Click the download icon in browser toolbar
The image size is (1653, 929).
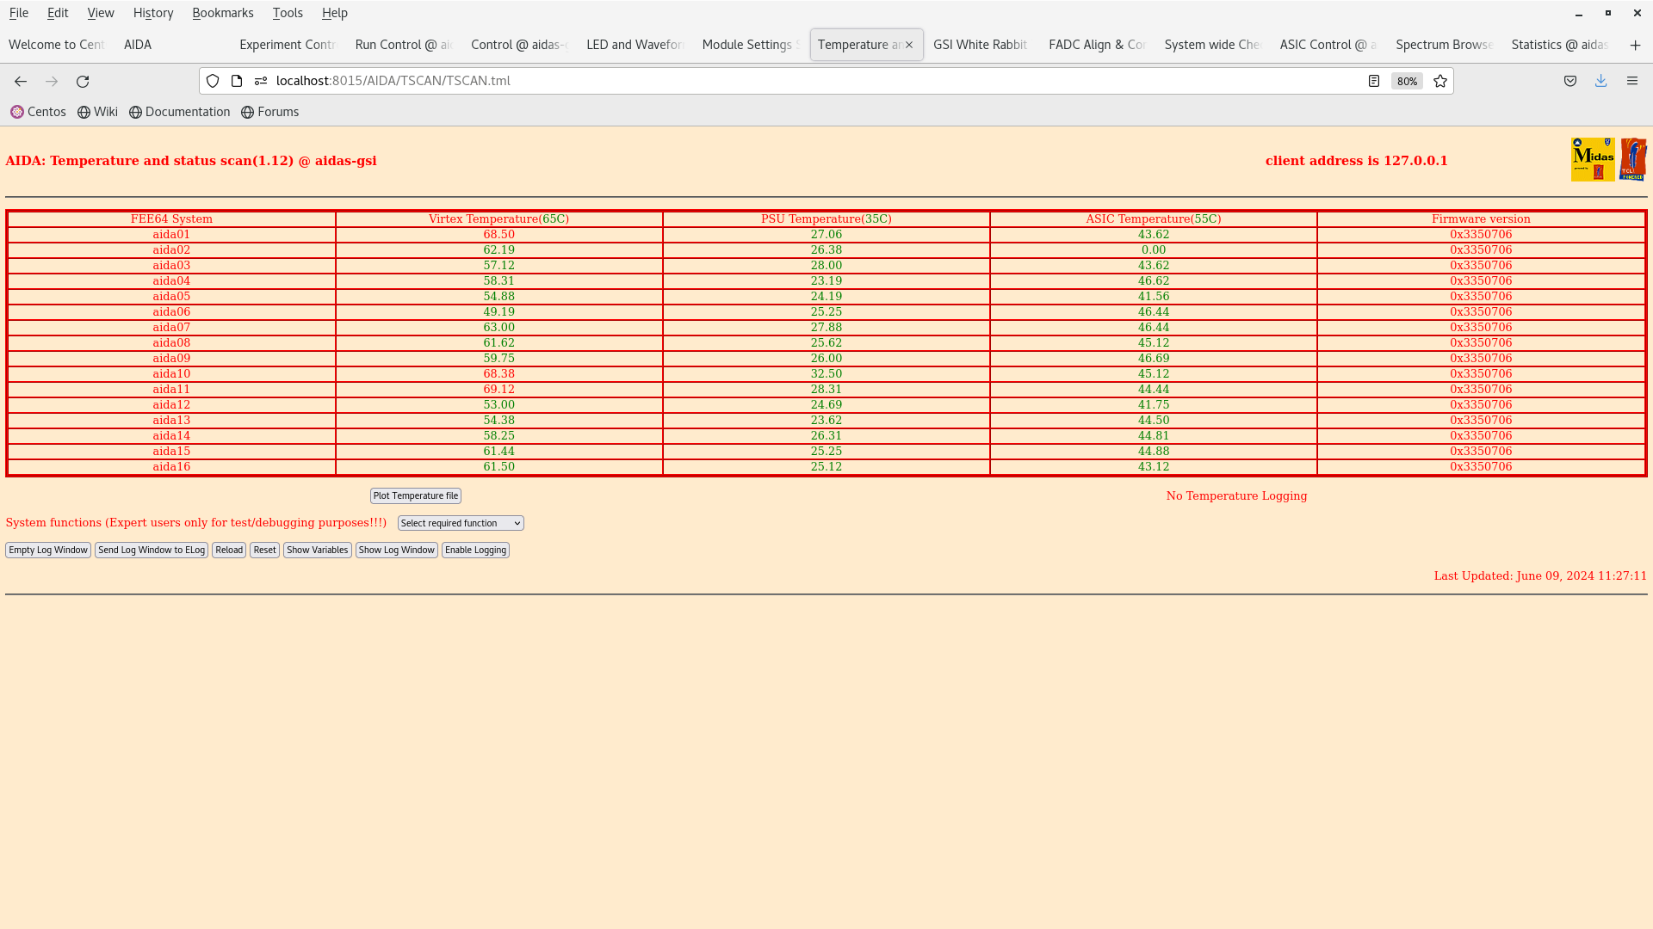[x=1600, y=81]
